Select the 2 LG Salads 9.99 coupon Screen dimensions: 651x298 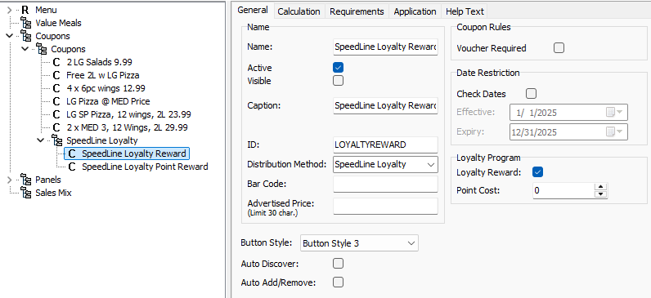point(99,63)
